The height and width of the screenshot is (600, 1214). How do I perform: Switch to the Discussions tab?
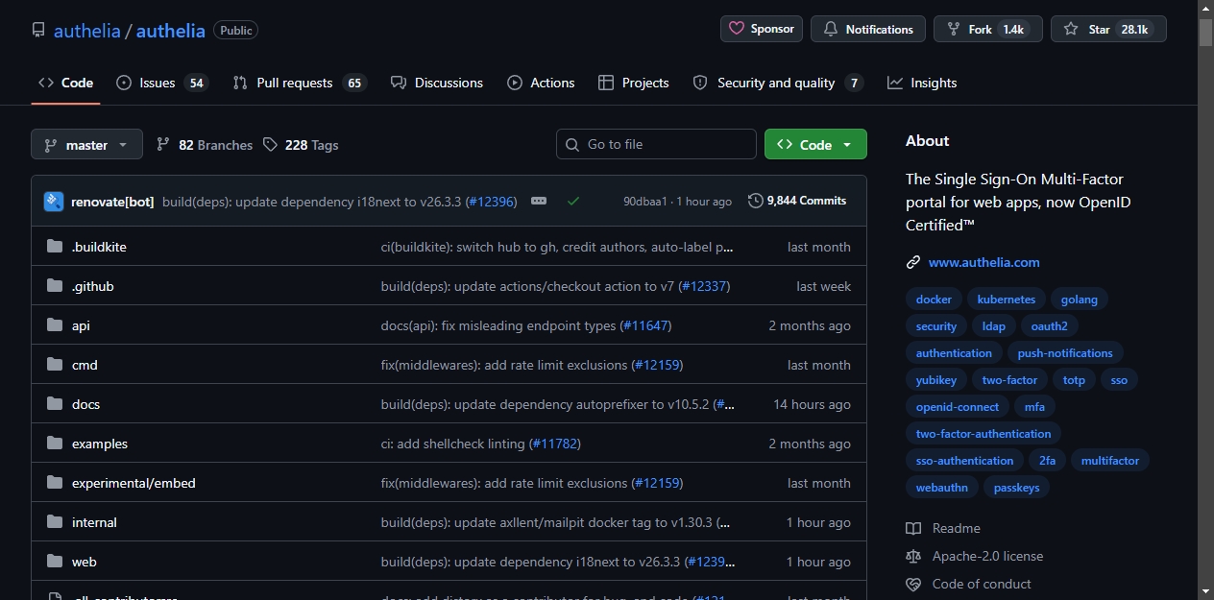437,83
